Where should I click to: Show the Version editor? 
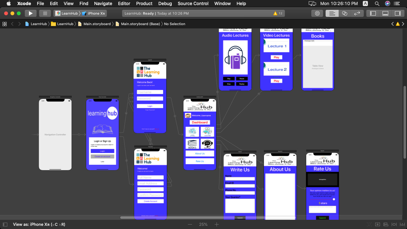[x=357, y=13]
